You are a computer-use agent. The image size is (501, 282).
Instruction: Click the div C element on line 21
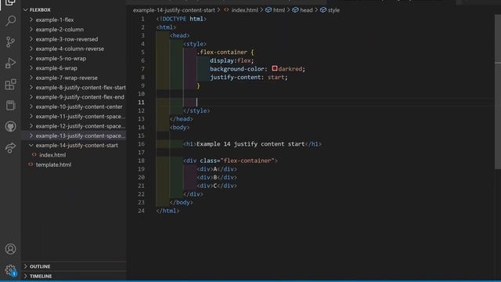click(x=217, y=186)
